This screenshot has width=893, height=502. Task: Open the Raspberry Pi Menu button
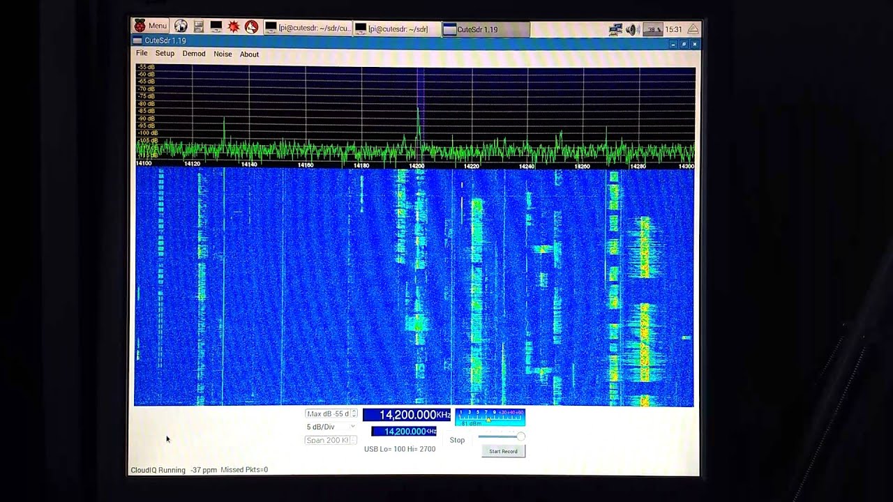point(150,26)
